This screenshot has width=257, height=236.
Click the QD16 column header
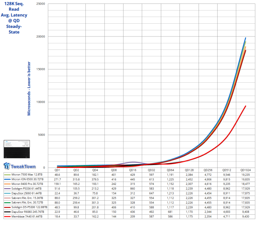point(133,170)
